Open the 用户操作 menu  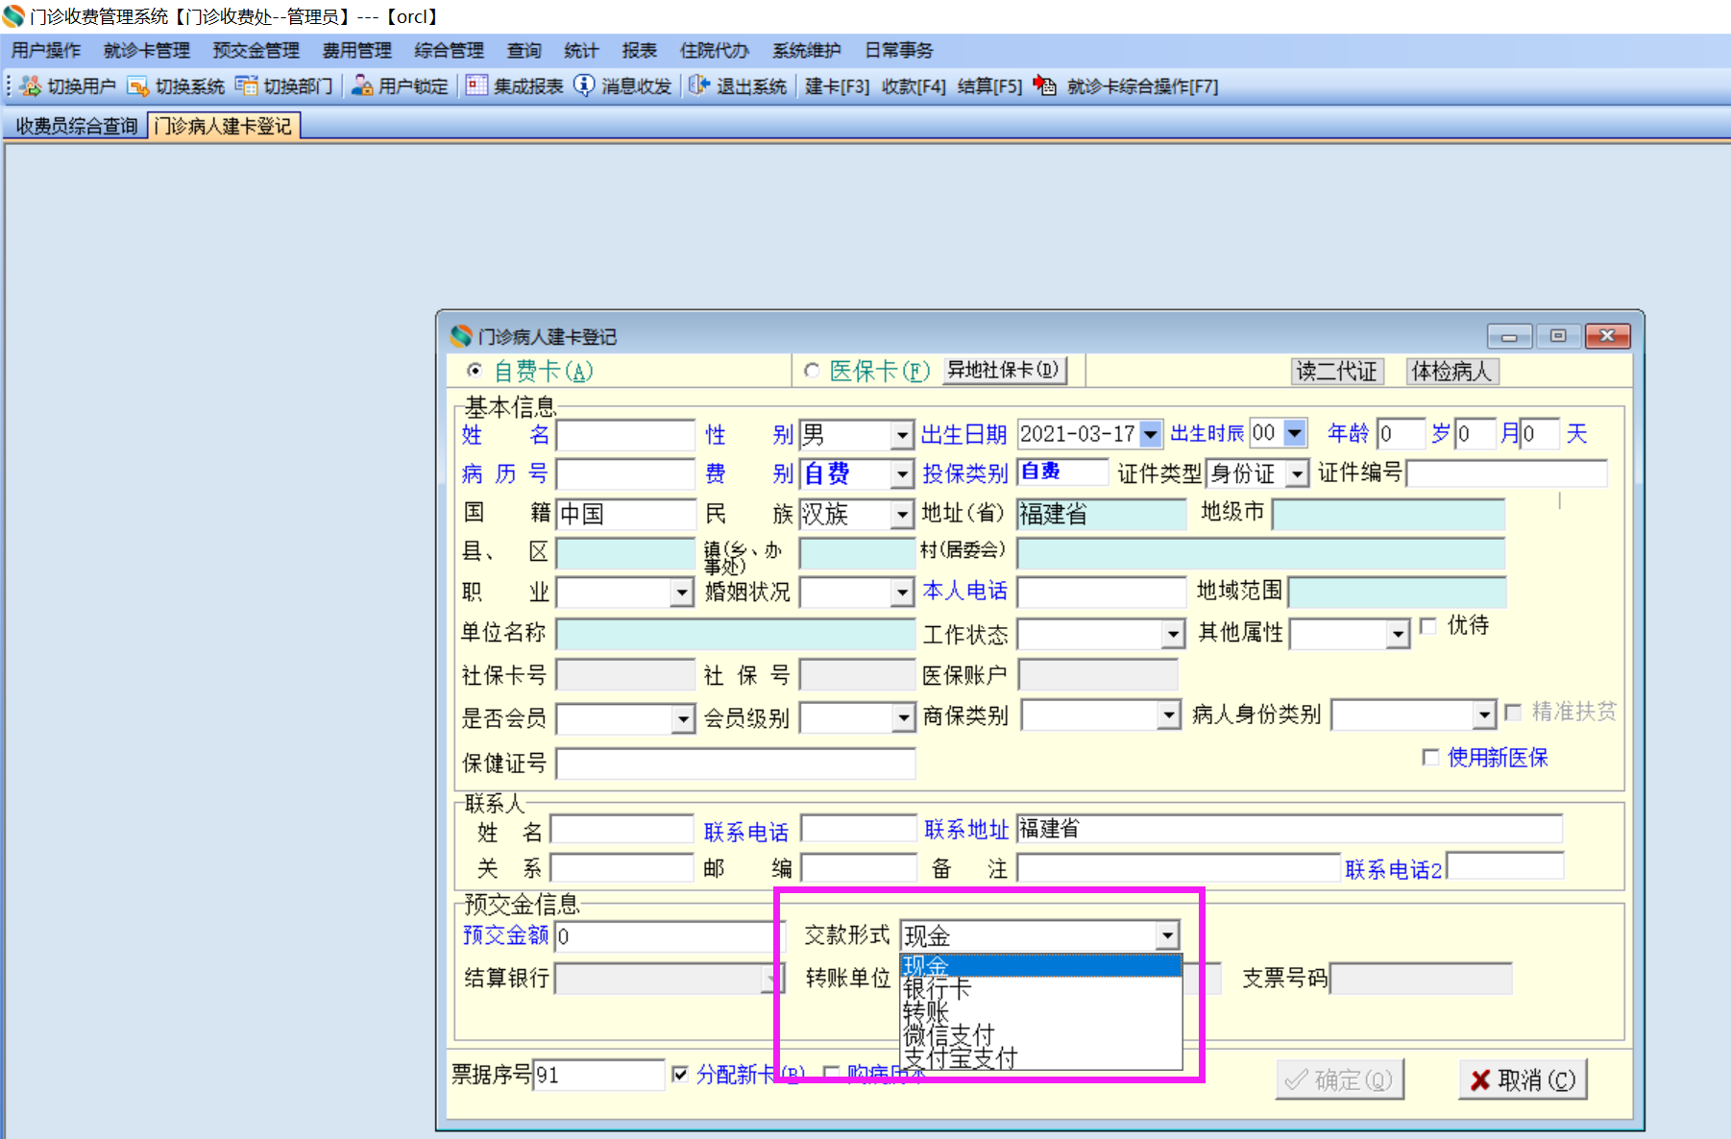[x=46, y=51]
